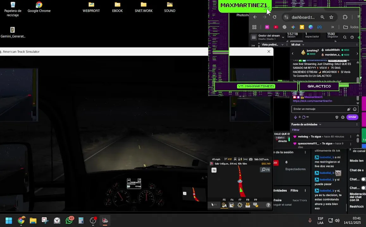Image resolution: width=366 pixels, height=227 pixels.
Task: Open the GPS map tab F5 in route advisor
Action: (224, 205)
